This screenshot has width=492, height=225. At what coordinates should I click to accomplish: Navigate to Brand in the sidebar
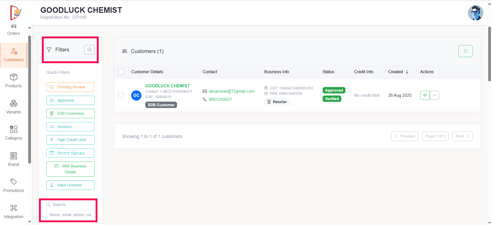tap(14, 159)
